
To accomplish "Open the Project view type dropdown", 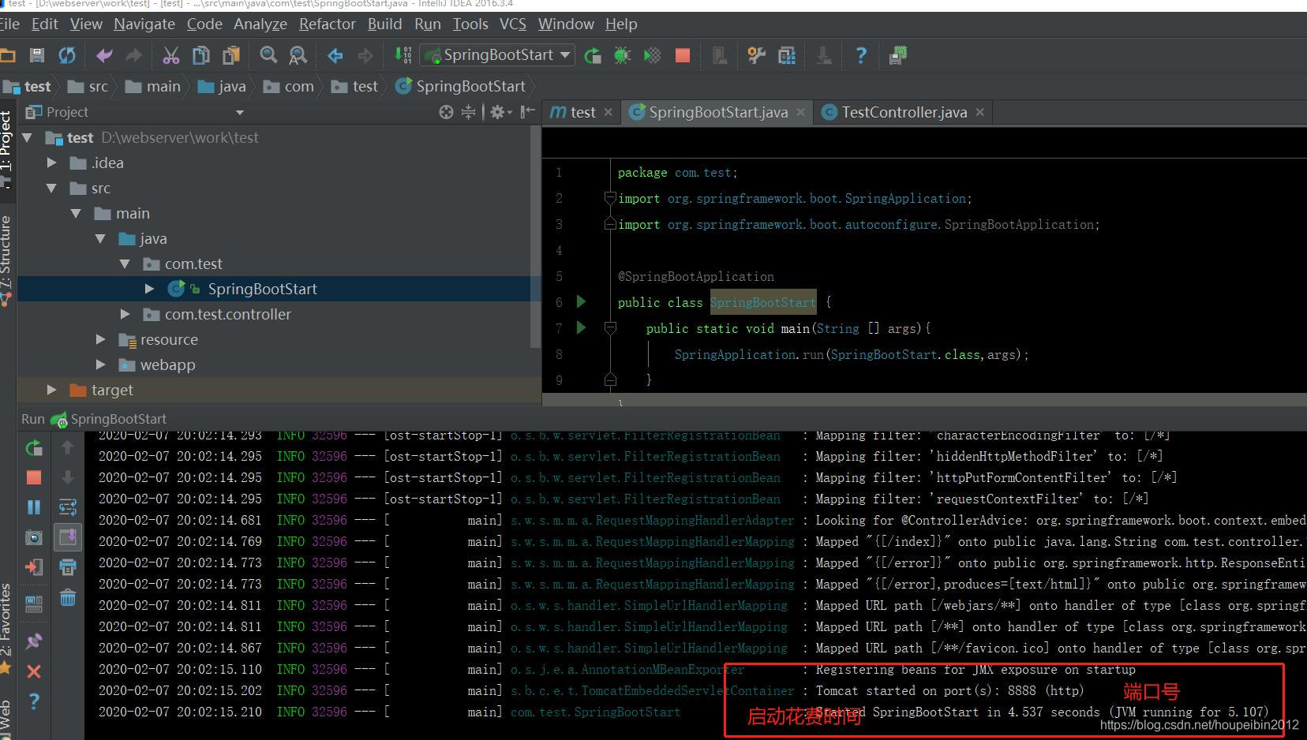I will point(240,112).
